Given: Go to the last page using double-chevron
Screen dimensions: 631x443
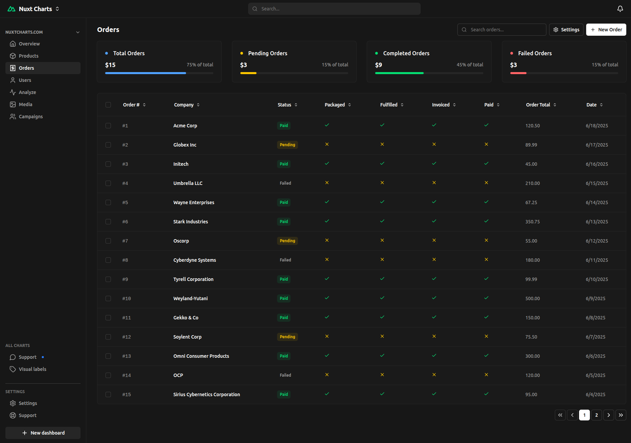Looking at the screenshot, I should tap(621, 415).
